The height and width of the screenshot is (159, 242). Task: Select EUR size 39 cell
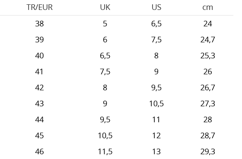39,39
